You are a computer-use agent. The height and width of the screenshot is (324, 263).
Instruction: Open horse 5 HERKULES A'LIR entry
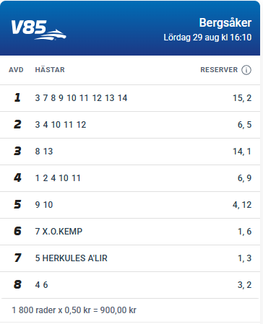(72, 258)
